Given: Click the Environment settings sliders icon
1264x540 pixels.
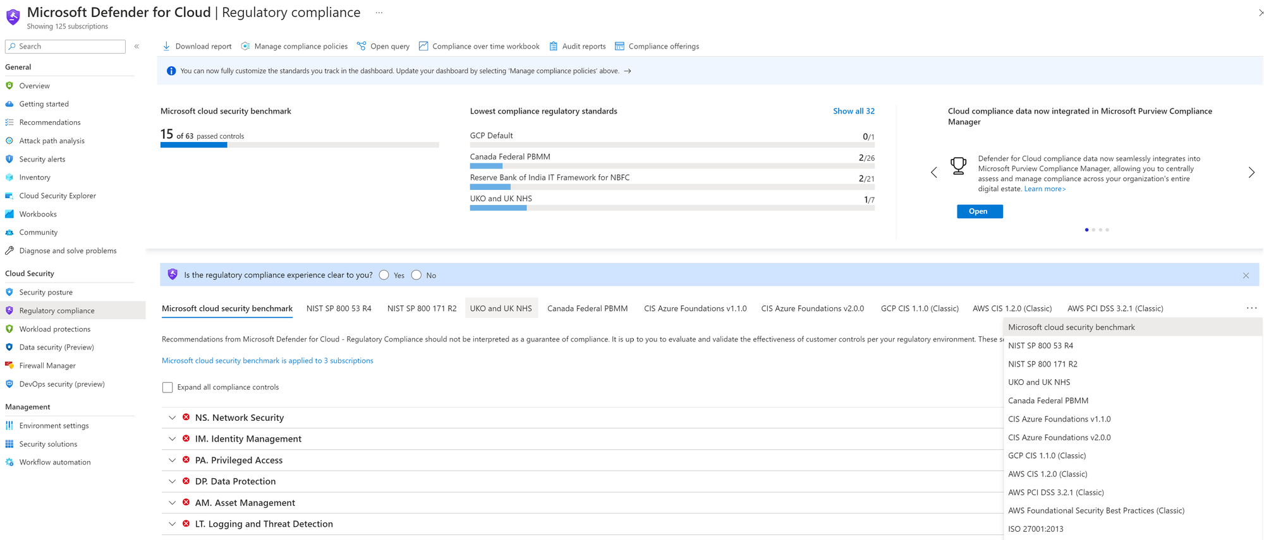Looking at the screenshot, I should [x=9, y=426].
